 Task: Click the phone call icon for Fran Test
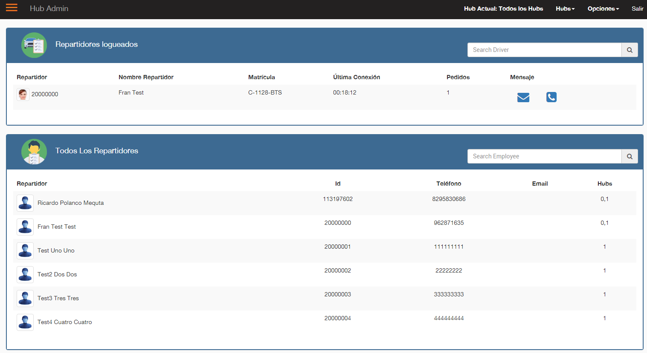pos(551,97)
